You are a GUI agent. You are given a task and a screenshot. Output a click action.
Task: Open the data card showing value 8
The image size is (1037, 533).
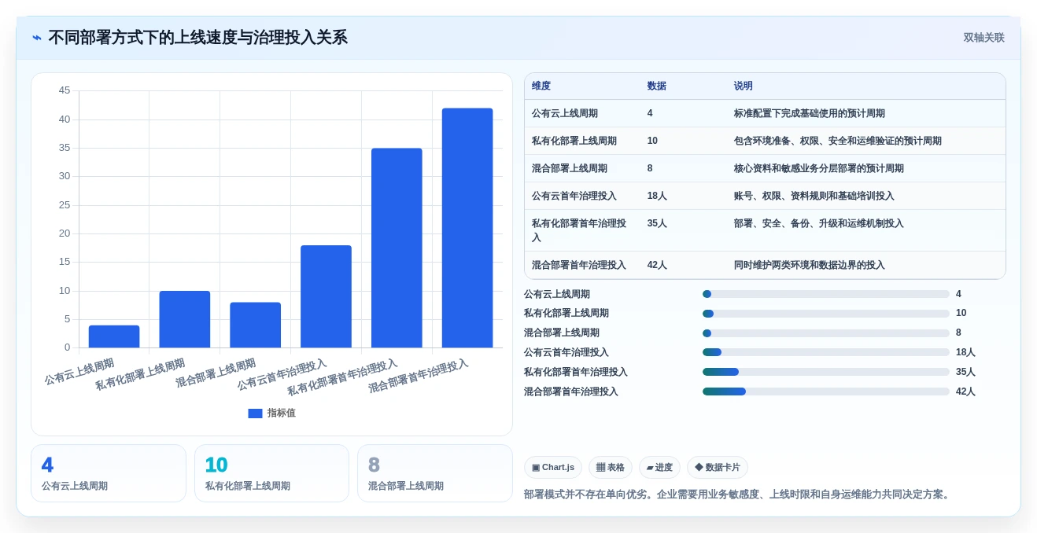435,473
